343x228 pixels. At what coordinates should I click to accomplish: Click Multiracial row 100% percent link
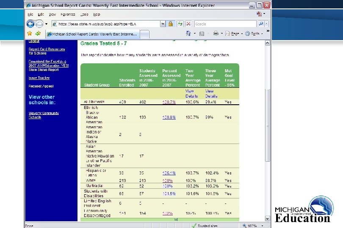[x=167, y=186]
